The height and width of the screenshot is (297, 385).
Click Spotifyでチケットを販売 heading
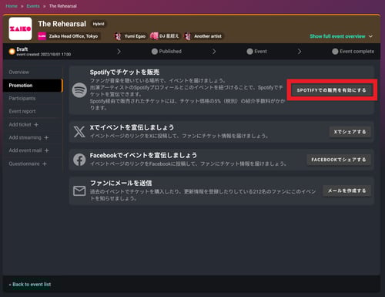[125, 73]
